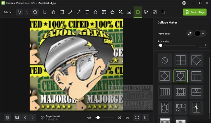
Task: Select the heart-shaped collage layout
Action: point(180,76)
